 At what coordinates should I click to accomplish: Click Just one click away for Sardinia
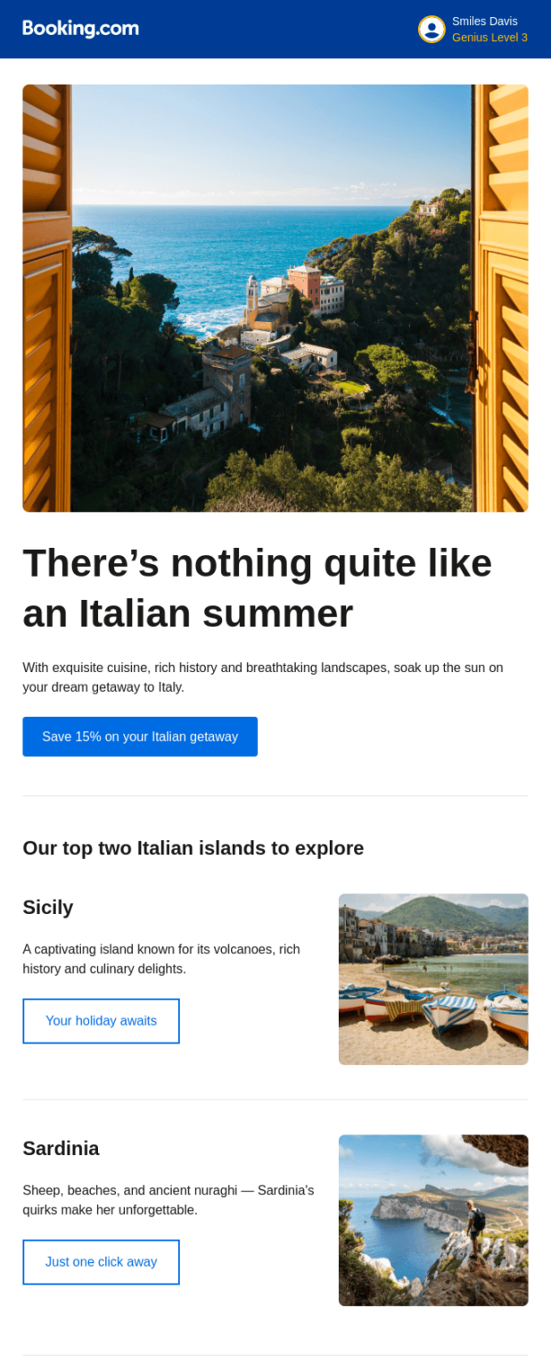click(x=101, y=1261)
